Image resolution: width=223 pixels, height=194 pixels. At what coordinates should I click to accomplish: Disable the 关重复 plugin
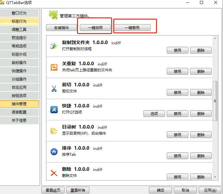[x=178, y=71]
